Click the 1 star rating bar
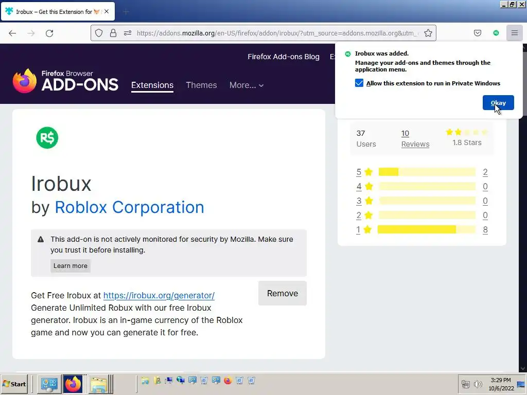527x395 pixels. click(427, 229)
